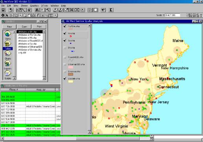The width and height of the screenshot is (203, 142).
Task: Open the View menu
Action: pyautogui.click(x=16, y=6)
